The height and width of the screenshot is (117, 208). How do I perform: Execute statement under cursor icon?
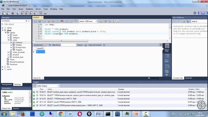(49, 21)
